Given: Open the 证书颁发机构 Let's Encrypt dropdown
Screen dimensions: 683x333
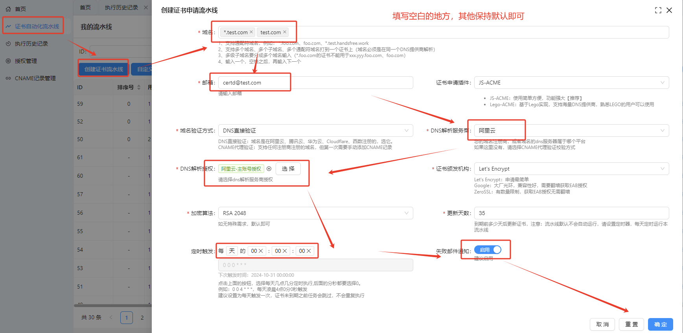Looking at the screenshot, I should pyautogui.click(x=571, y=169).
